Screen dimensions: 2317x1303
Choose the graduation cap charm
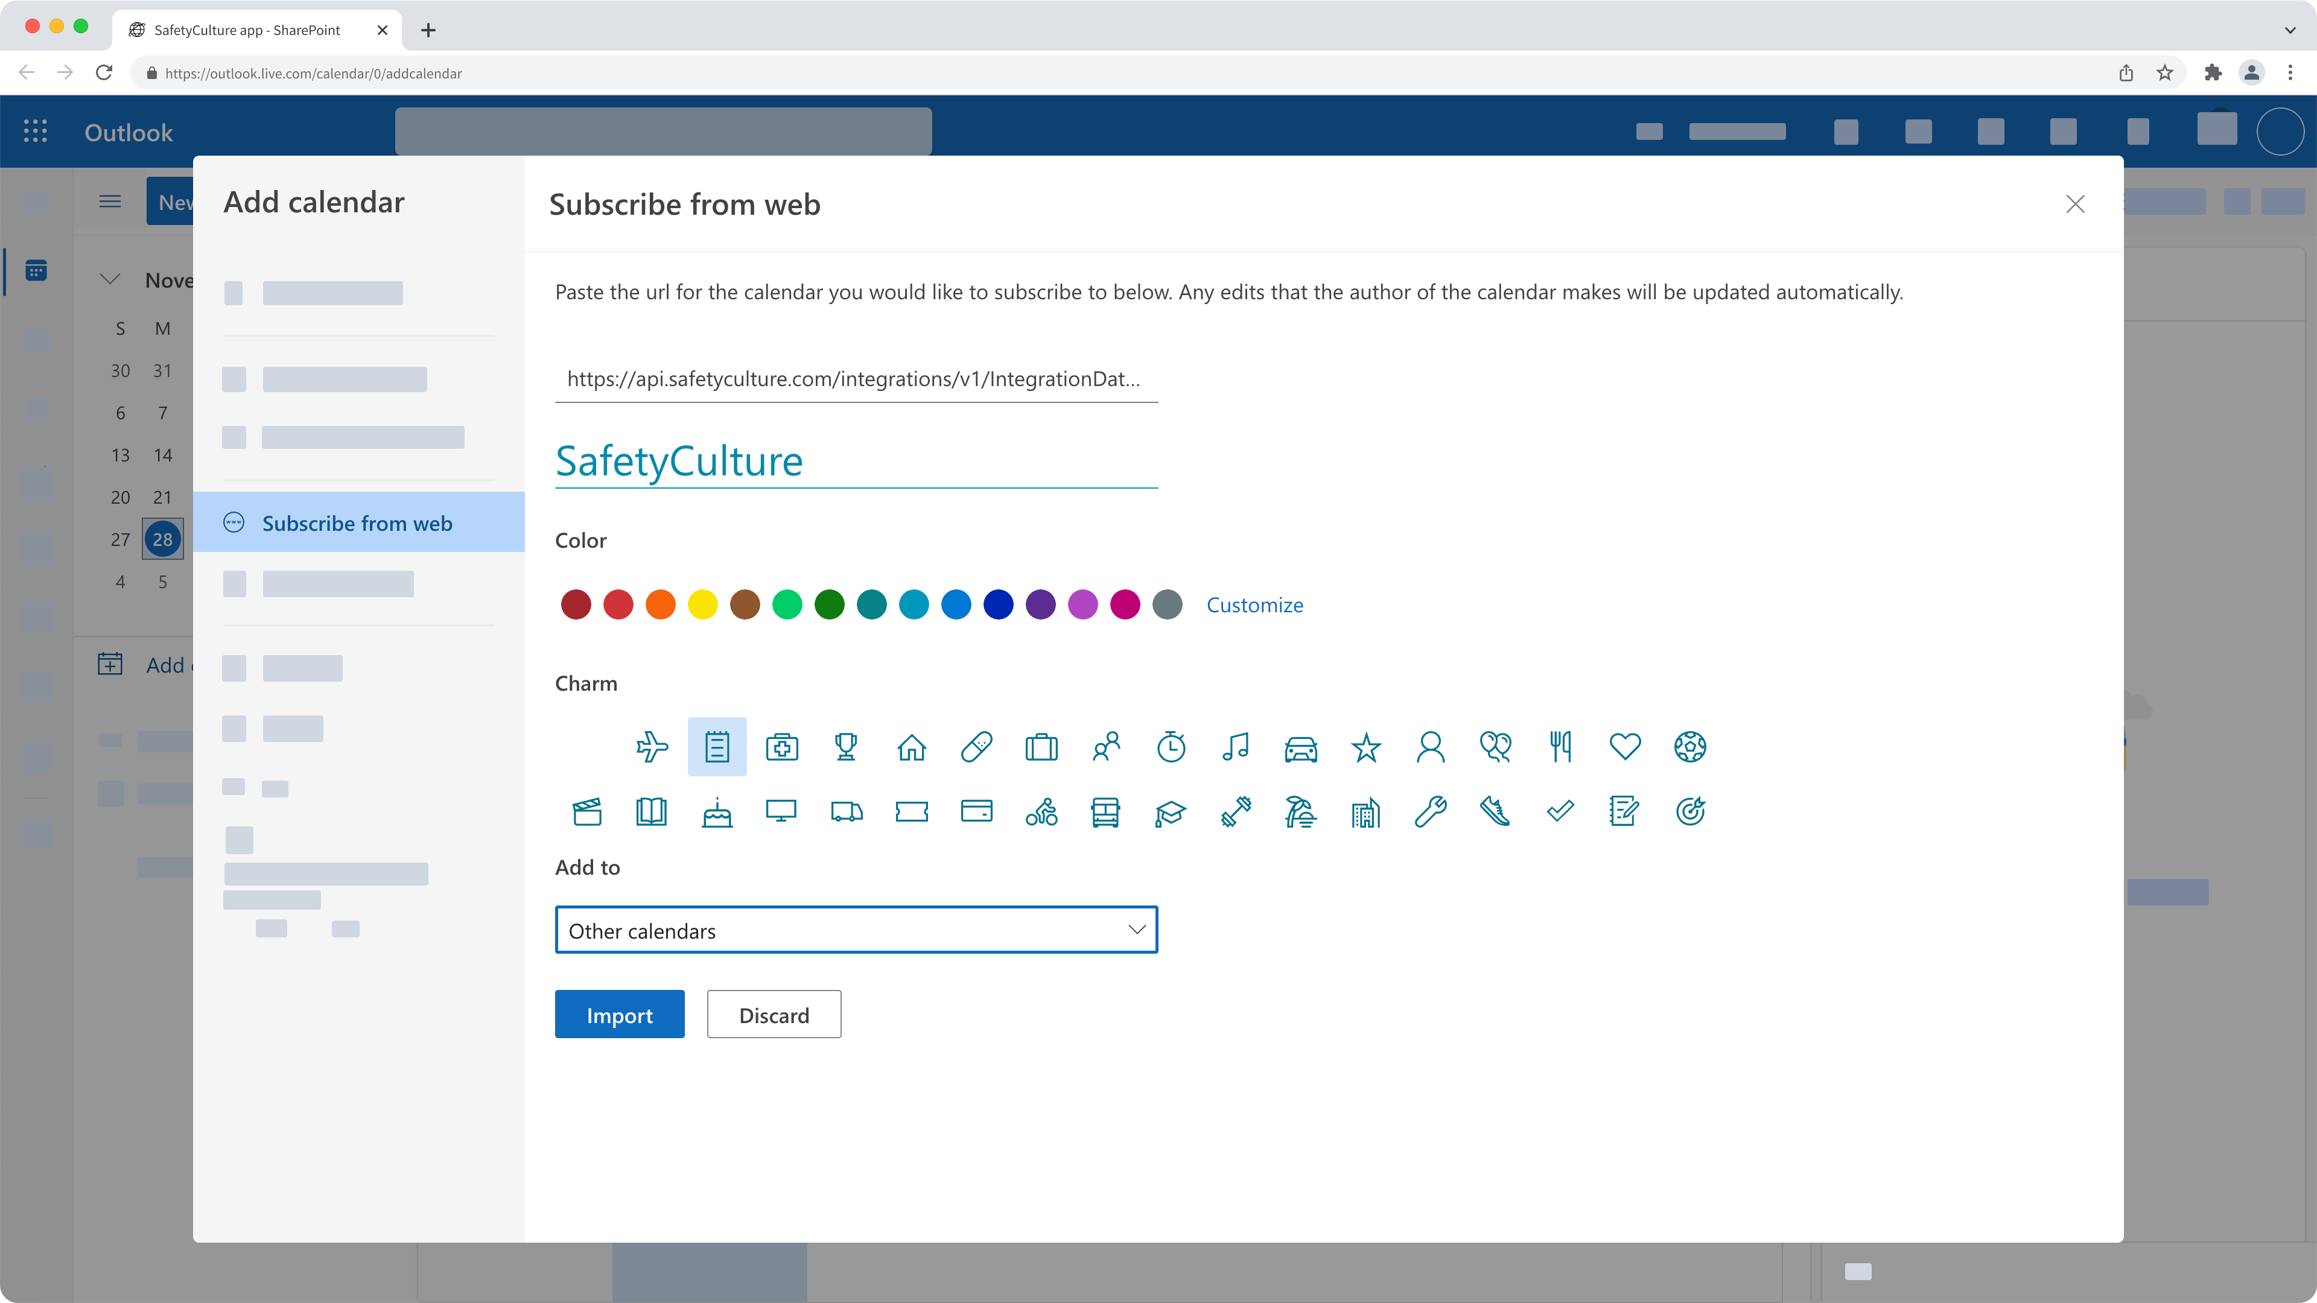pyautogui.click(x=1171, y=811)
